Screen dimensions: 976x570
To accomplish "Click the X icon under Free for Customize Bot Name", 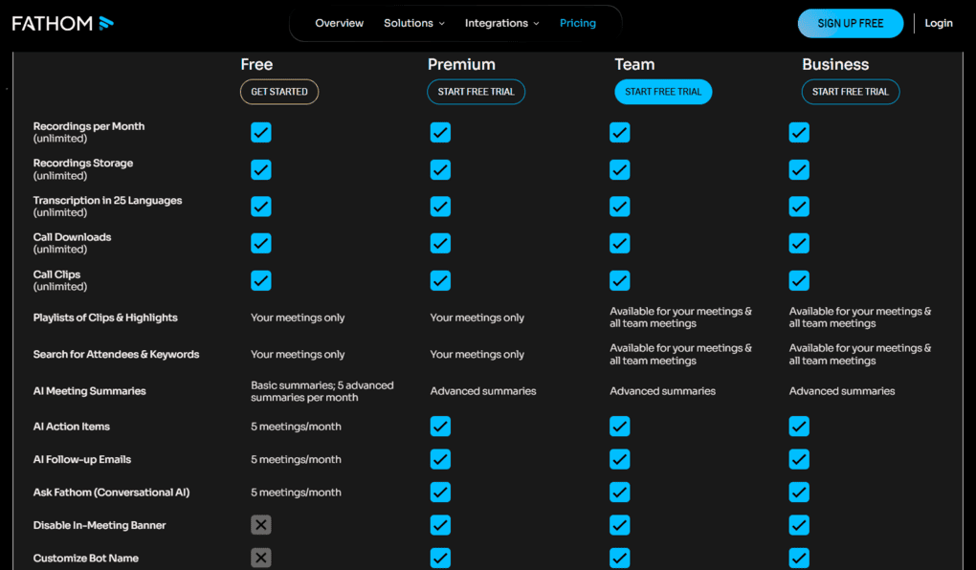I will coord(260,557).
